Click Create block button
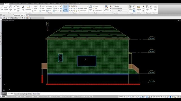181x101 pixels. click(96, 6)
